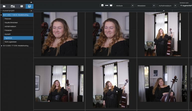
Task: Collapse the 06.01.2025 Modelshooting project
Action: pyautogui.click(x=1, y=15)
